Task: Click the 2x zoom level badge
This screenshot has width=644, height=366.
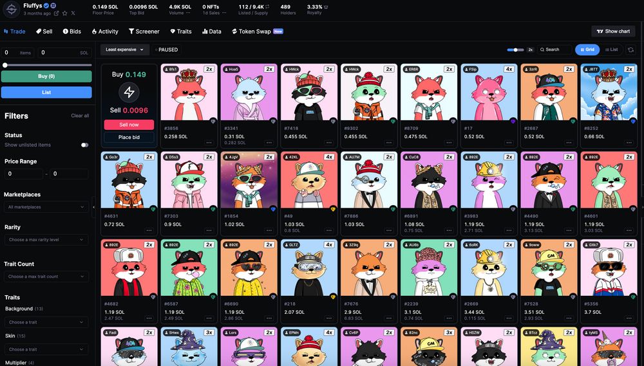Action: point(530,50)
